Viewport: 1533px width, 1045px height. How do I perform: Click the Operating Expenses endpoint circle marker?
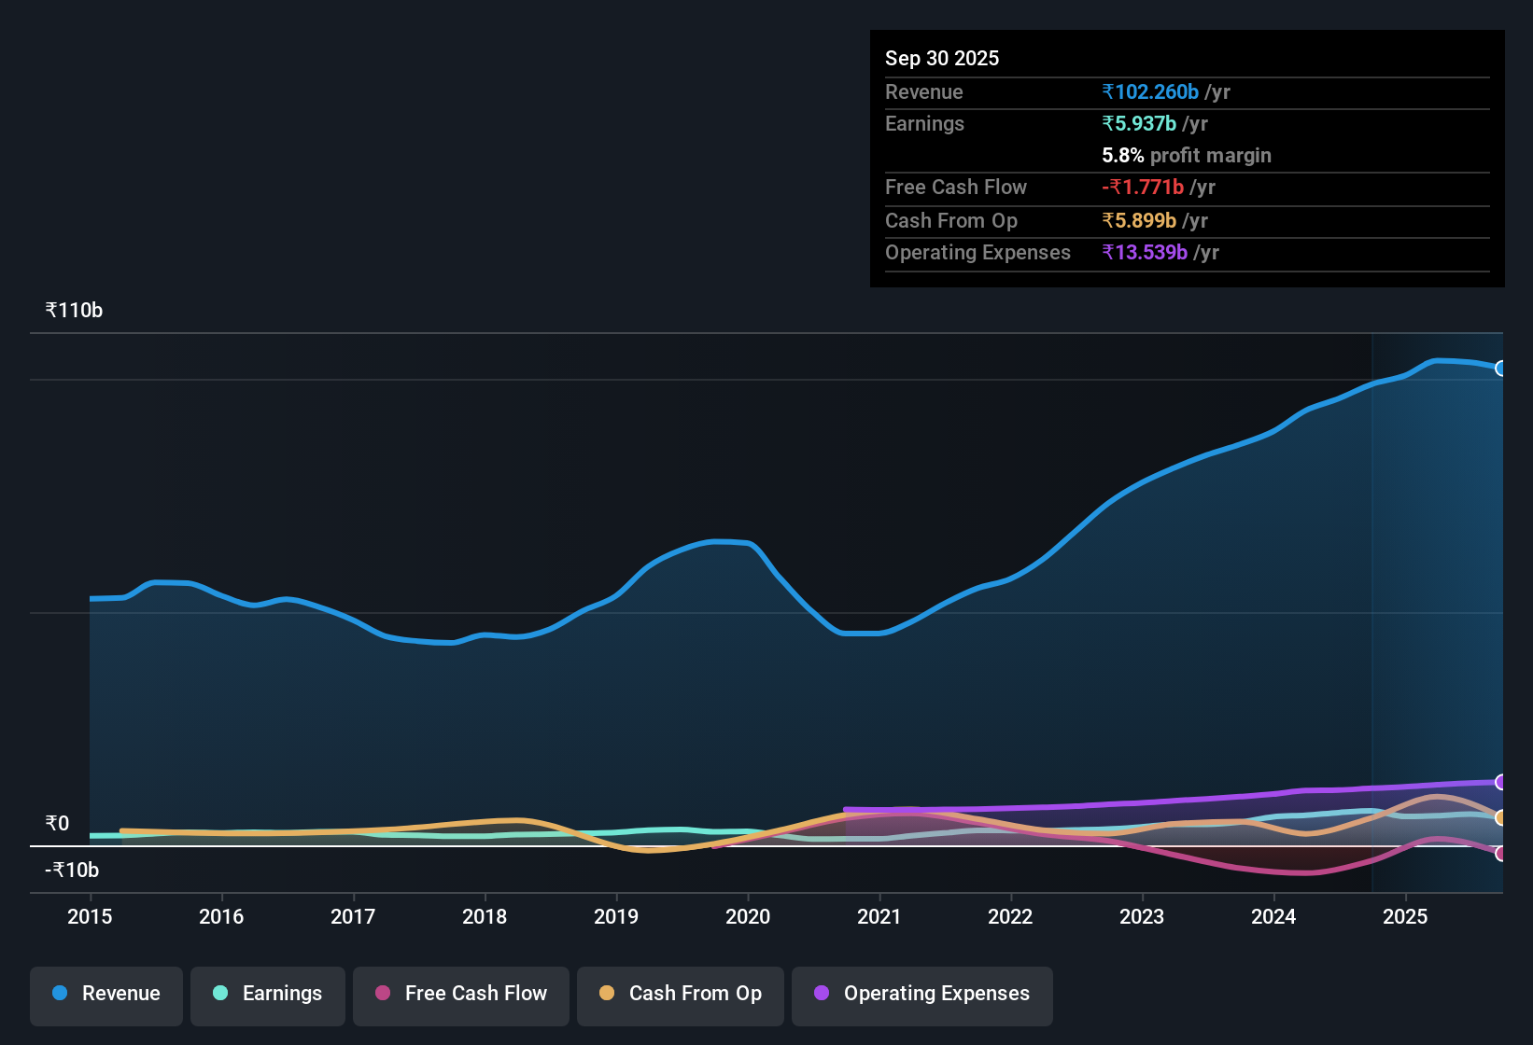point(1501,782)
